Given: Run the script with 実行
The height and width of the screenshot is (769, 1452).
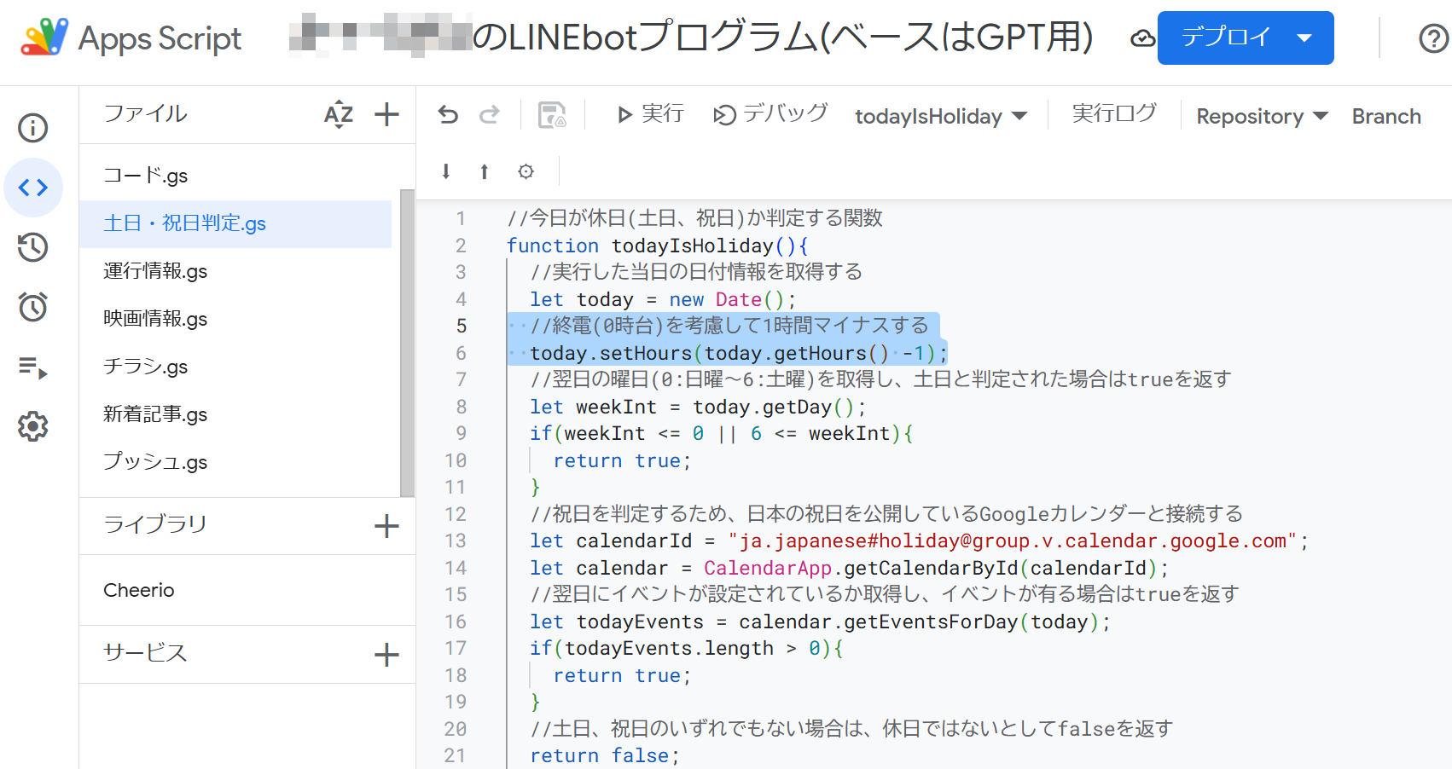Looking at the screenshot, I should [650, 113].
